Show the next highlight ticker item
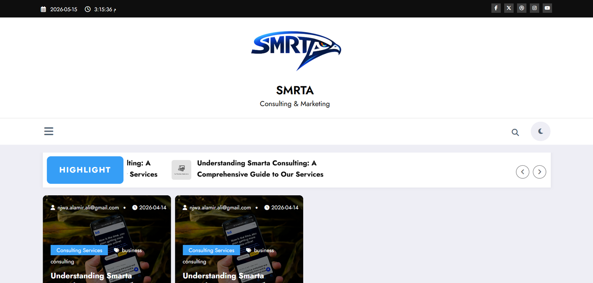This screenshot has height=283, width=593. click(x=540, y=172)
